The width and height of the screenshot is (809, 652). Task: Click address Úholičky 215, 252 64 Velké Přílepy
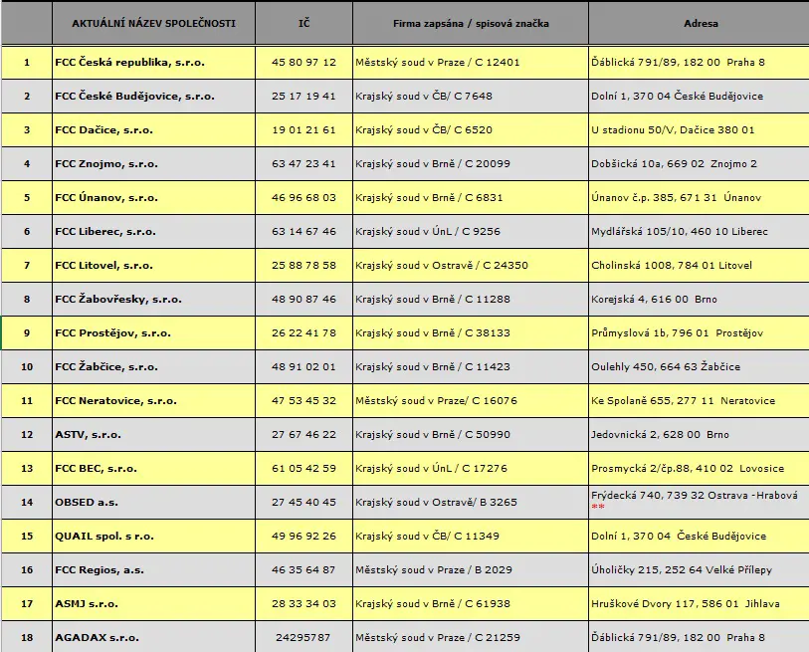pos(682,569)
